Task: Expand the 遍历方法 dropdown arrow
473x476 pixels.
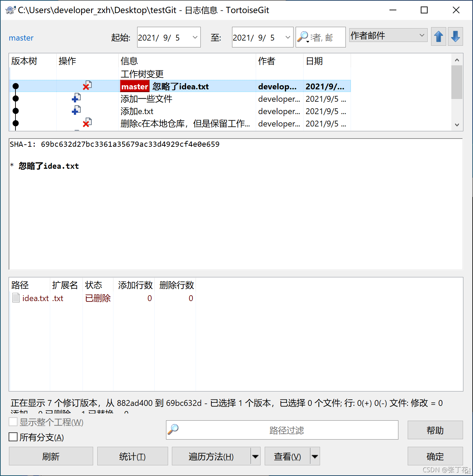Action: (255, 456)
